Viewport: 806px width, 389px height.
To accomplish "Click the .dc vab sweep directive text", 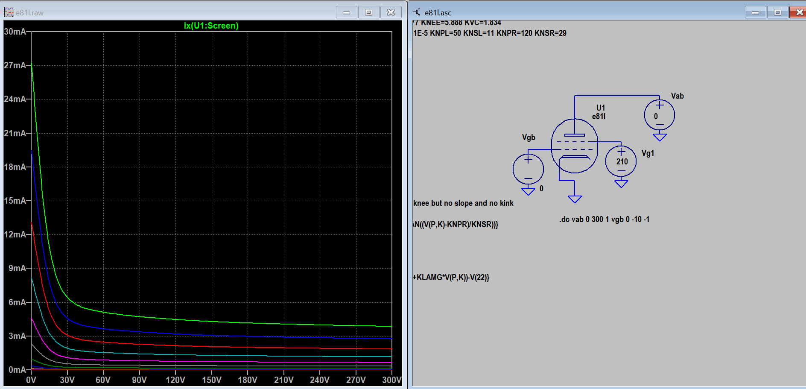I will pyautogui.click(x=604, y=219).
